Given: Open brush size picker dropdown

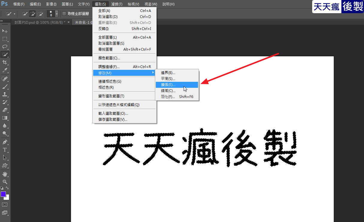Looking at the screenshot, I should pyautogui.click(x=57, y=14).
